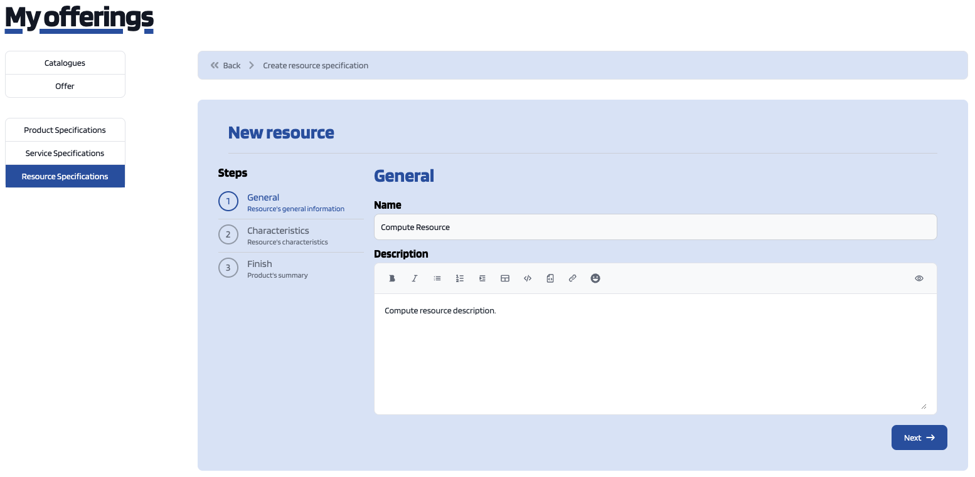
Task: Insert a code block using file-code icon
Action: click(x=550, y=278)
